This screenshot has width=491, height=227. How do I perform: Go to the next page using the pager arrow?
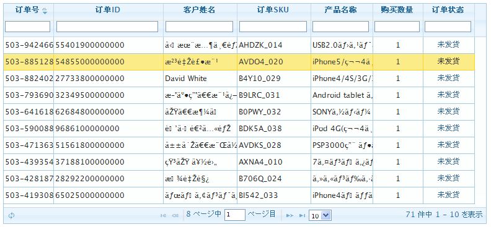(290, 215)
